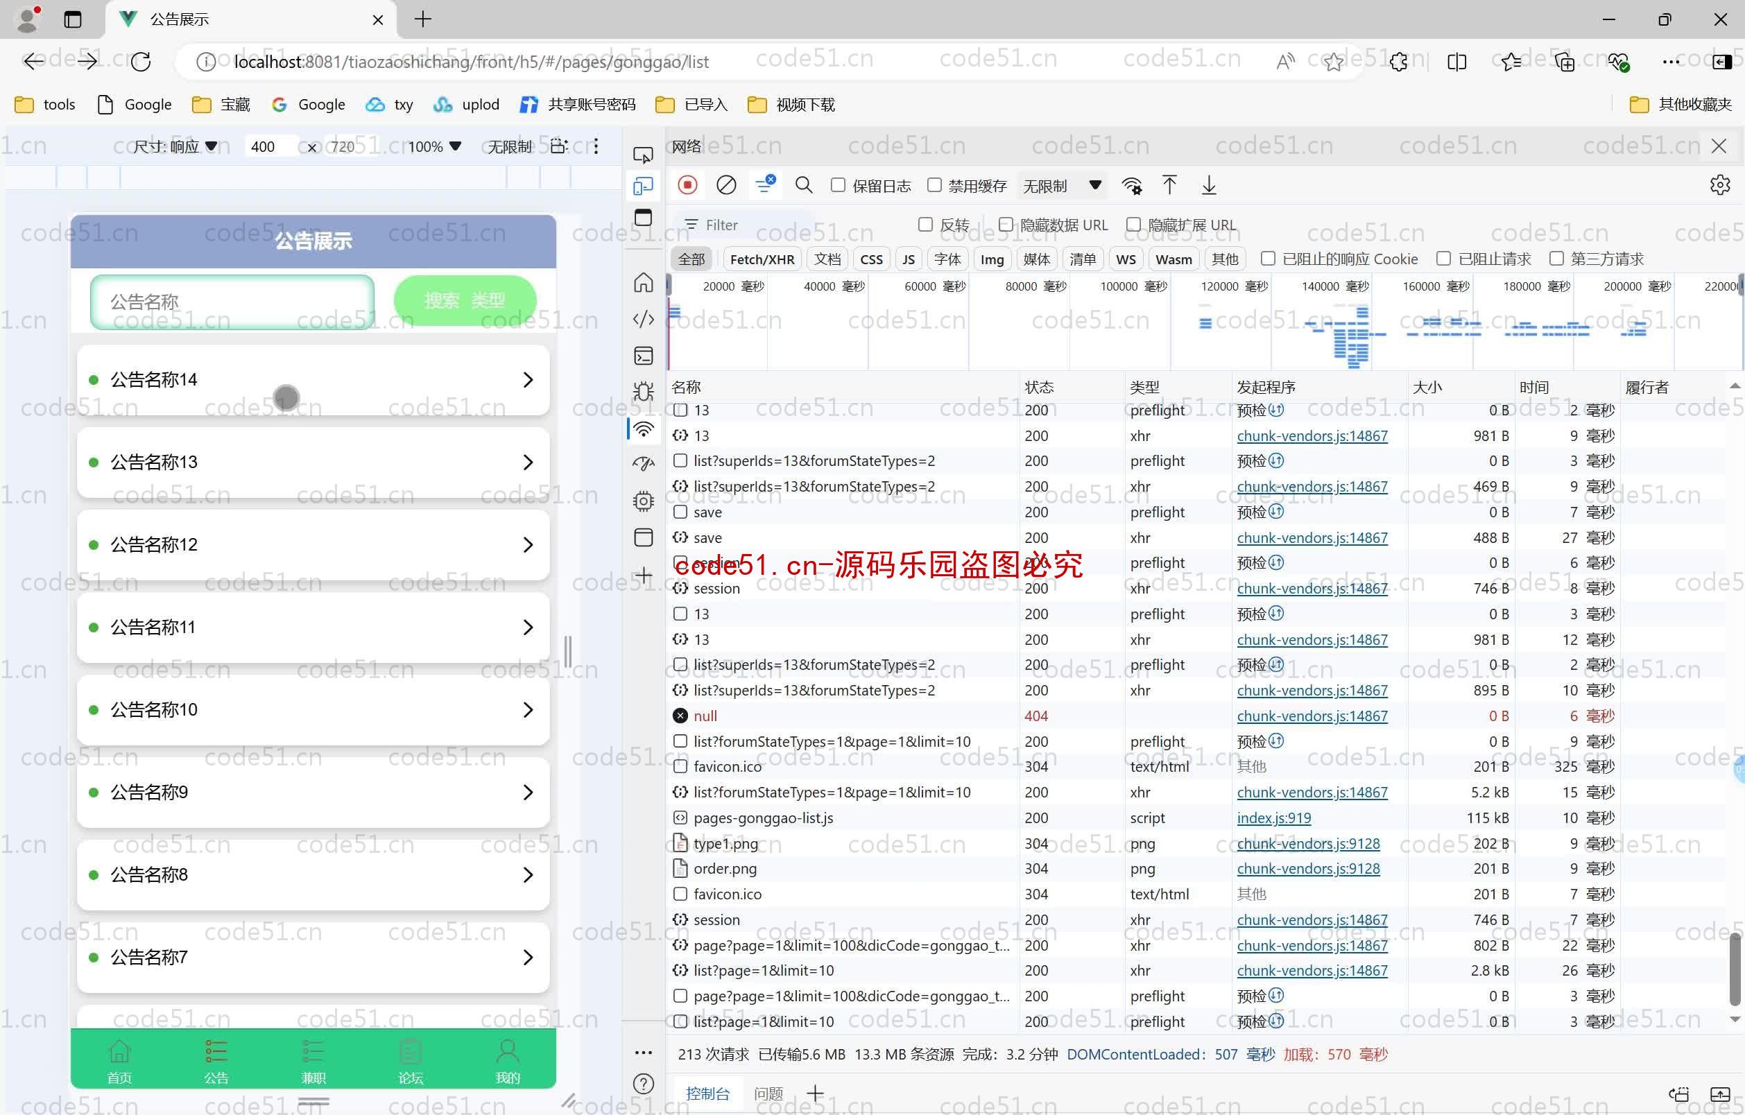The height and width of the screenshot is (1115, 1745).
Task: Switch to 问题 drawer tab
Action: (x=769, y=1094)
